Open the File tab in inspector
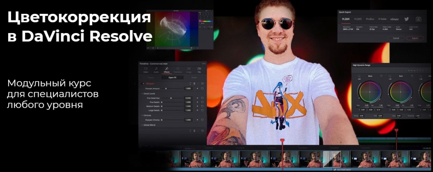The width and height of the screenshot is (433, 172). [x=199, y=70]
